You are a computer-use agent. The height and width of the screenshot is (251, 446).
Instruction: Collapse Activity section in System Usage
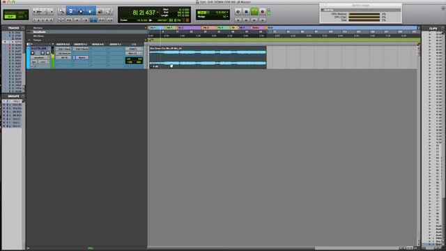tap(322, 10)
